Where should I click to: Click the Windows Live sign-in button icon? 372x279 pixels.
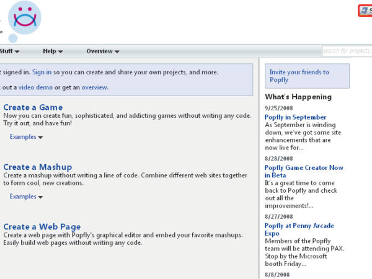pyautogui.click(x=365, y=10)
